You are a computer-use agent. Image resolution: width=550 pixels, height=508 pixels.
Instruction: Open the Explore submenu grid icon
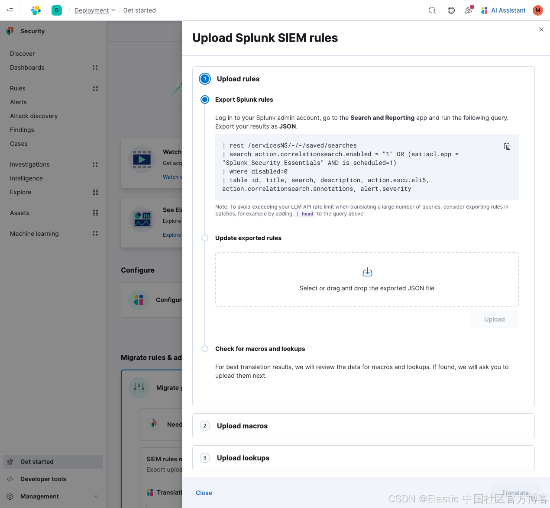96,192
